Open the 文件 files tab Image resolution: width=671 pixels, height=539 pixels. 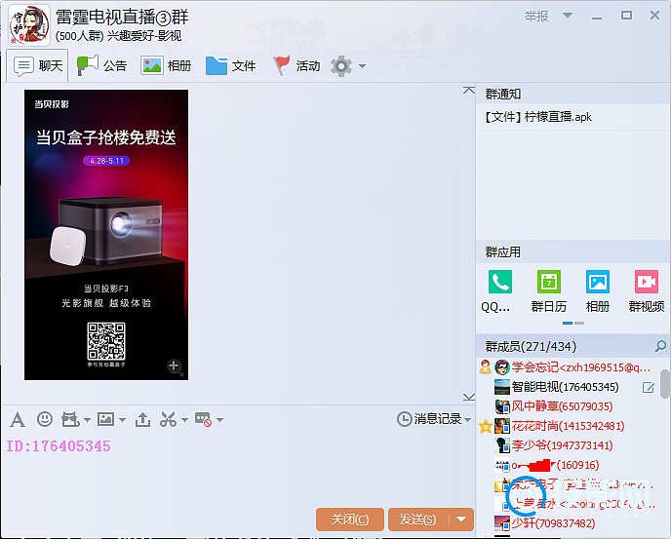tap(231, 65)
